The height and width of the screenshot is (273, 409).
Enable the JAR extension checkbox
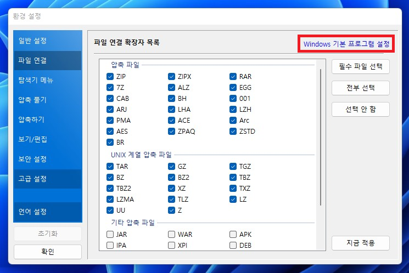point(110,235)
